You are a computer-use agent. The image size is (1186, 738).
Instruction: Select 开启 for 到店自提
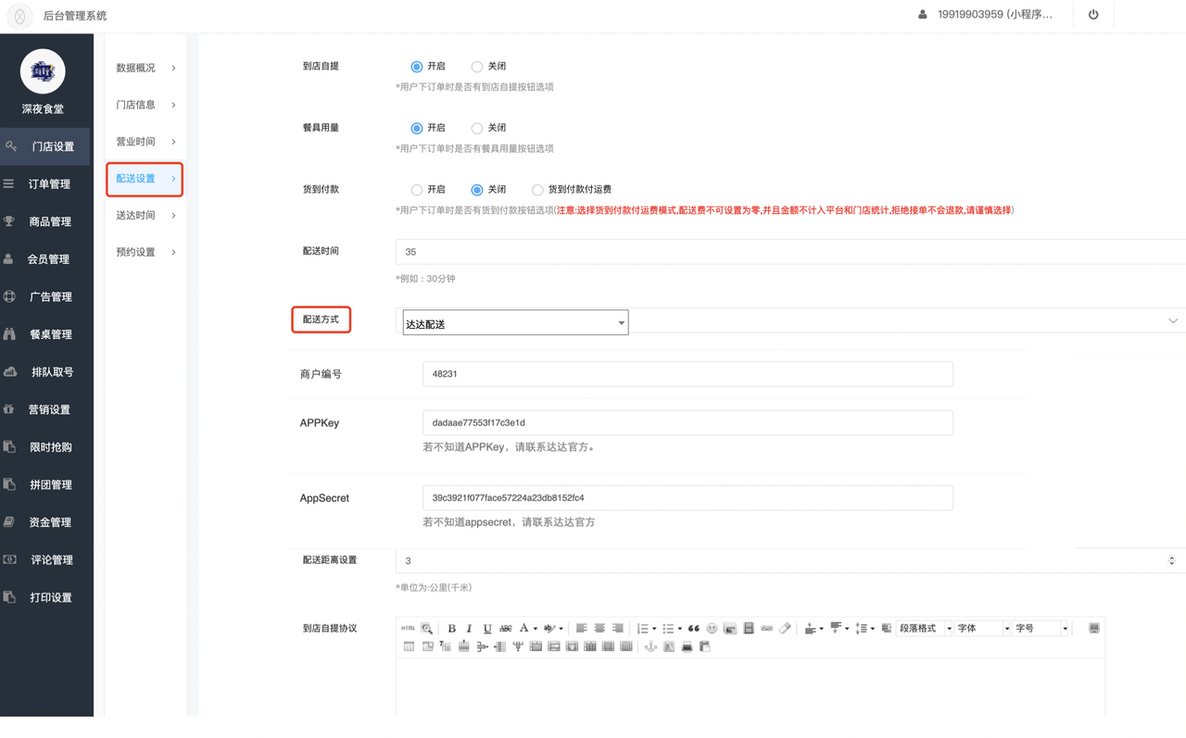416,67
